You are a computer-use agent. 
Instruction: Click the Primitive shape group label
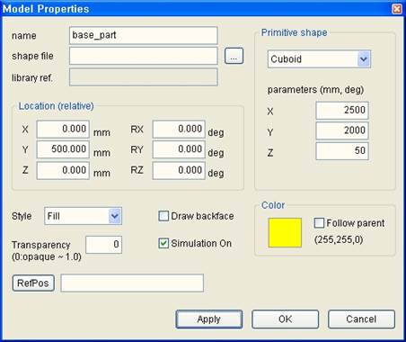tap(294, 32)
